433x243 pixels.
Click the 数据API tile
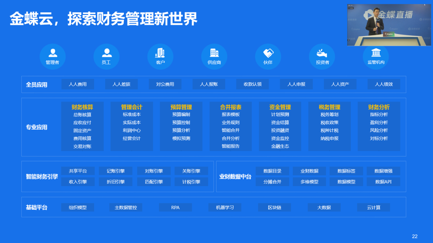point(383,182)
